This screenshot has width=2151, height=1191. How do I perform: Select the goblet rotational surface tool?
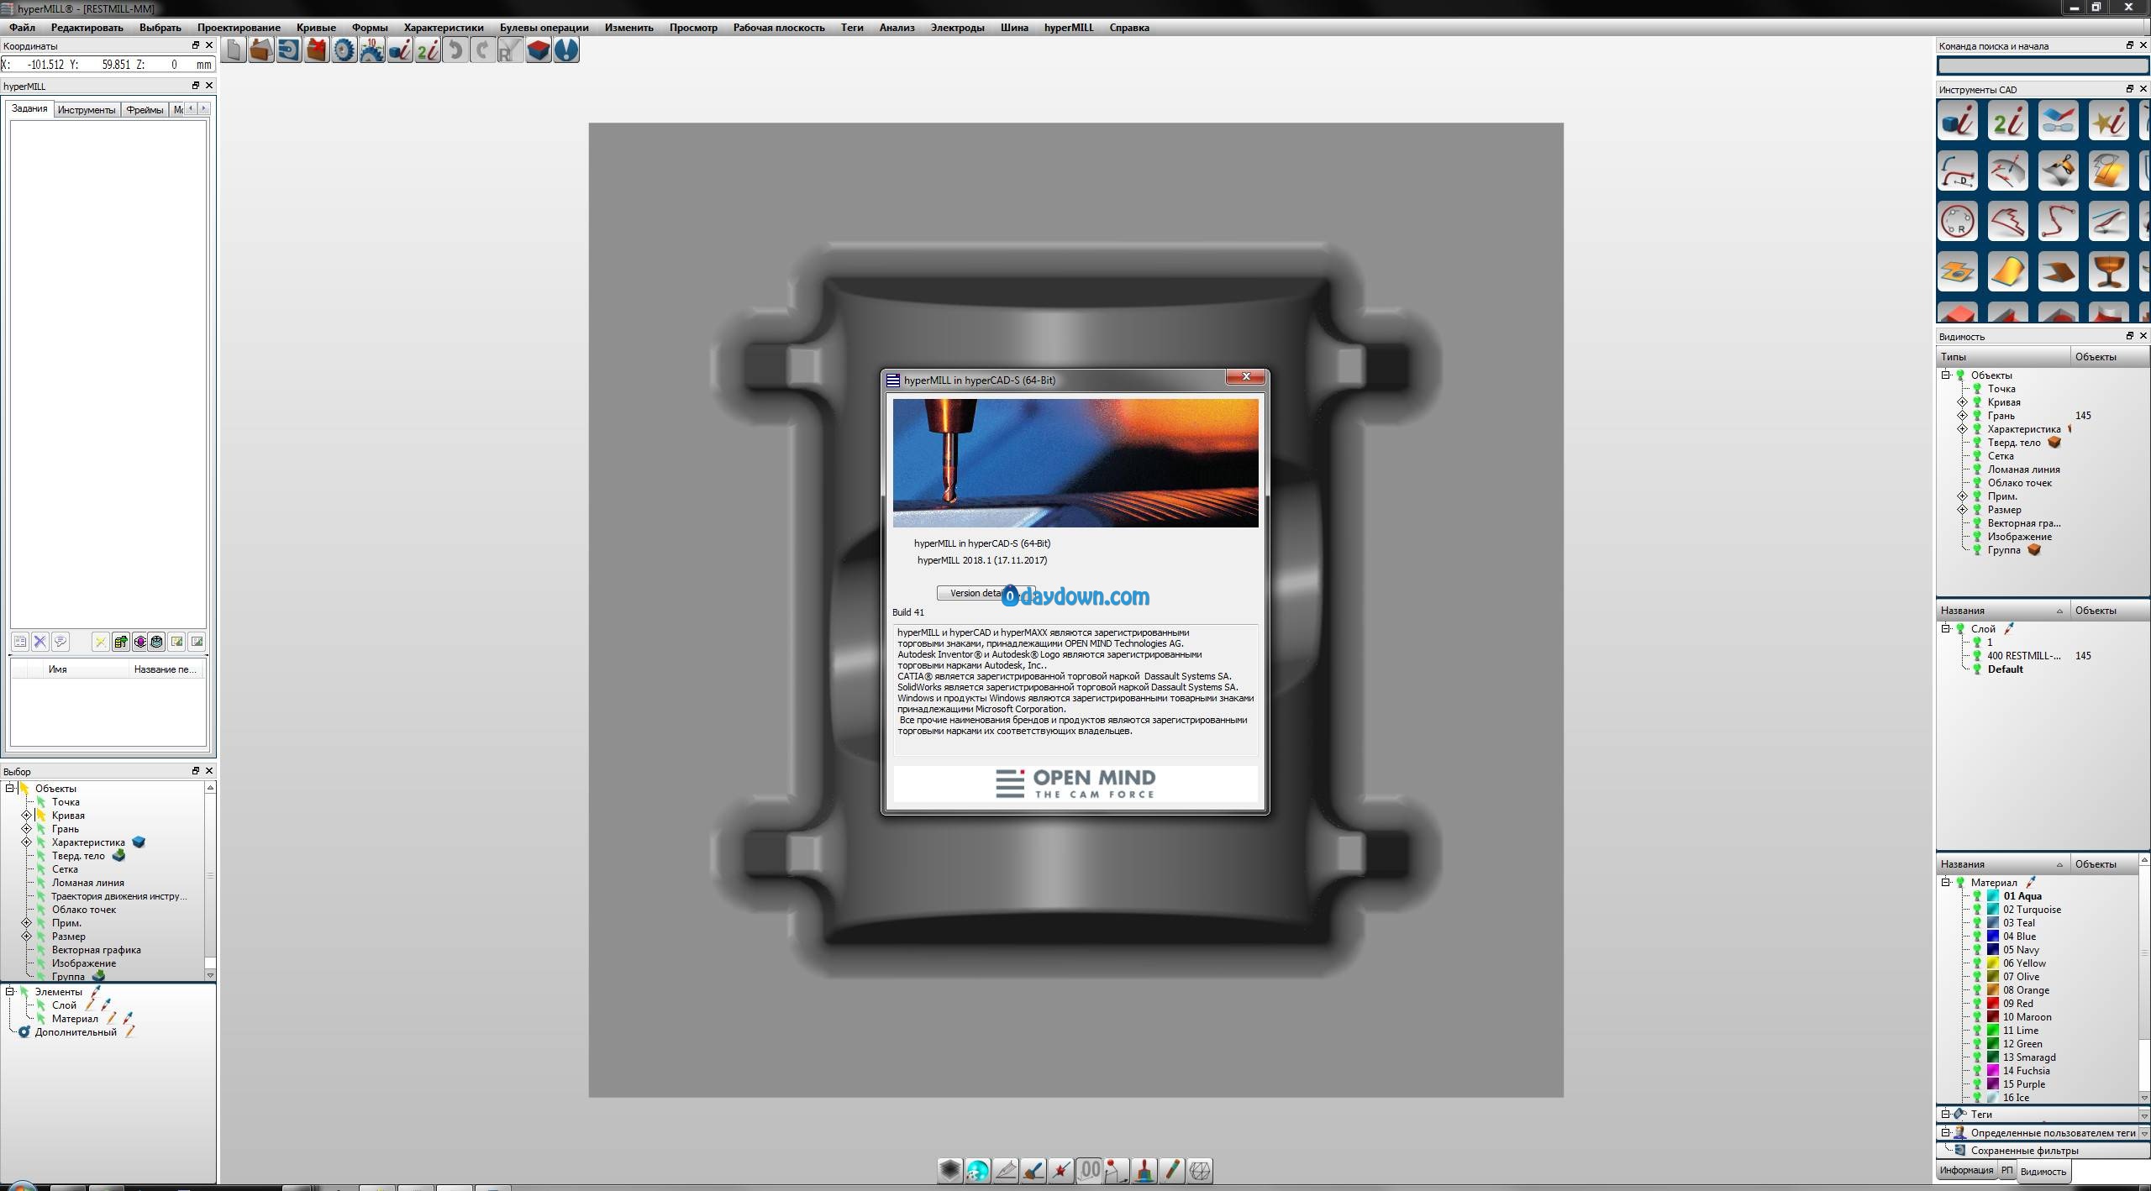click(2108, 272)
